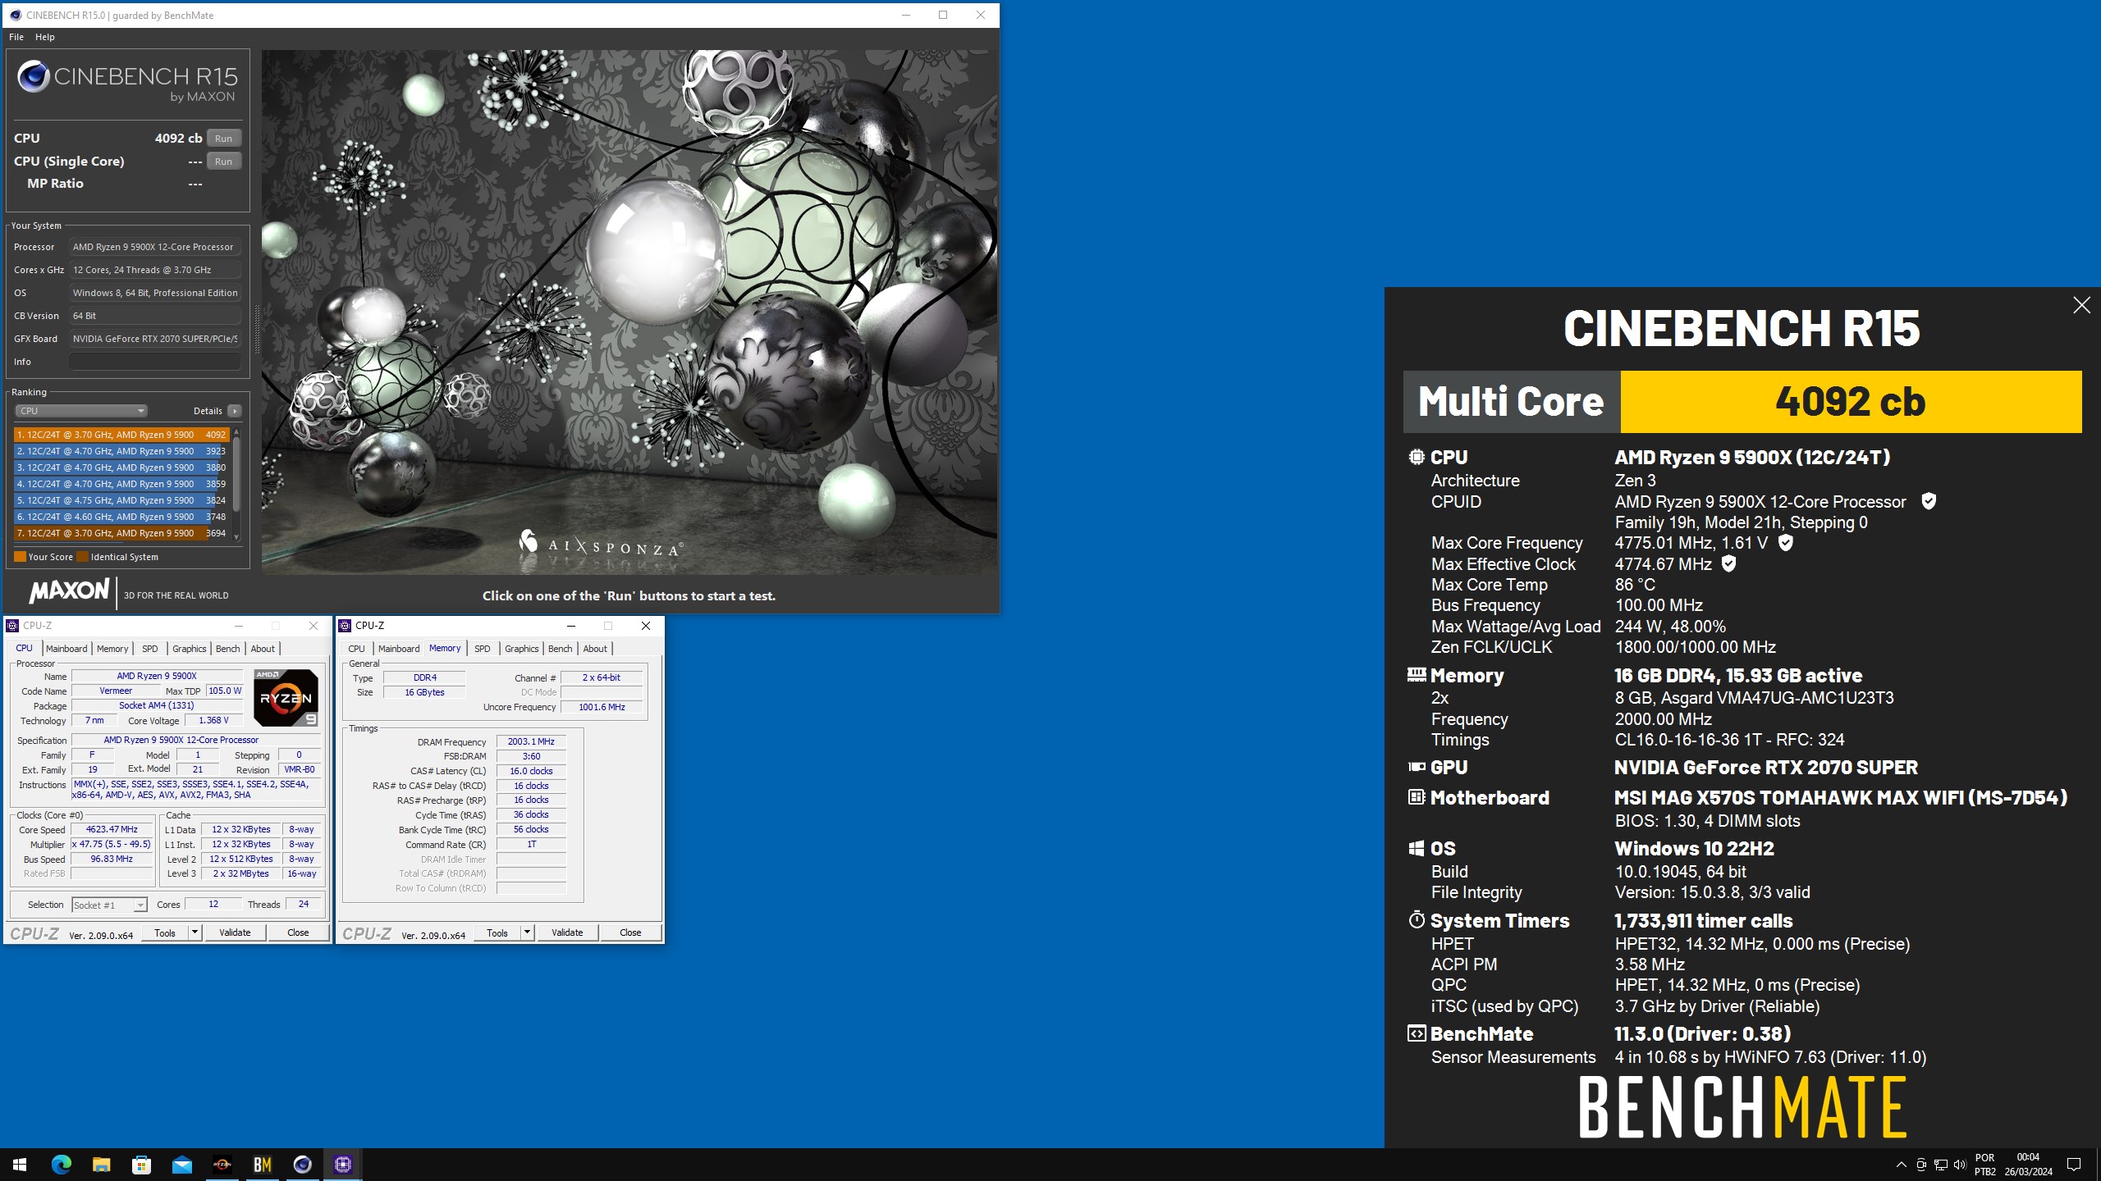Click the GPU card icon in BenchMate panel
This screenshot has height=1181, width=2101.
[1417, 767]
